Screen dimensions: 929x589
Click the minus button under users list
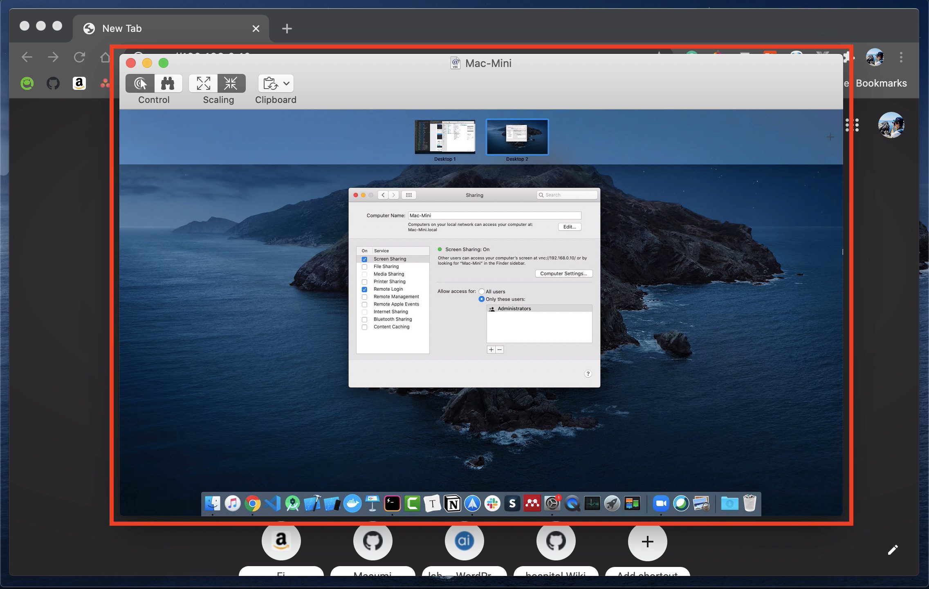click(499, 350)
